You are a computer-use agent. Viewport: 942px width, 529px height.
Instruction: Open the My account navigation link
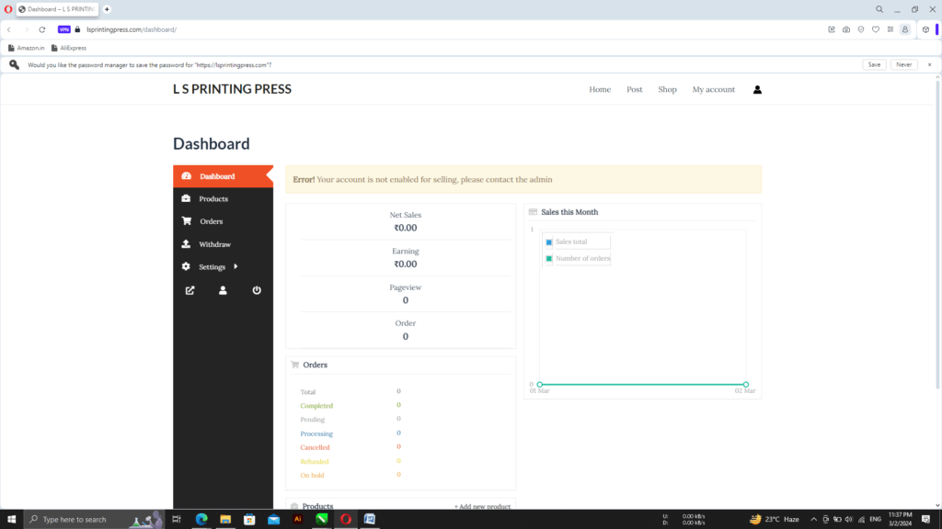click(713, 89)
